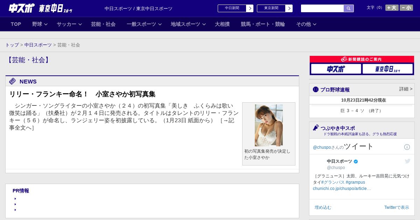Open the 小室さやか初写真集 headline
420x220 pixels.
click(x=82, y=94)
